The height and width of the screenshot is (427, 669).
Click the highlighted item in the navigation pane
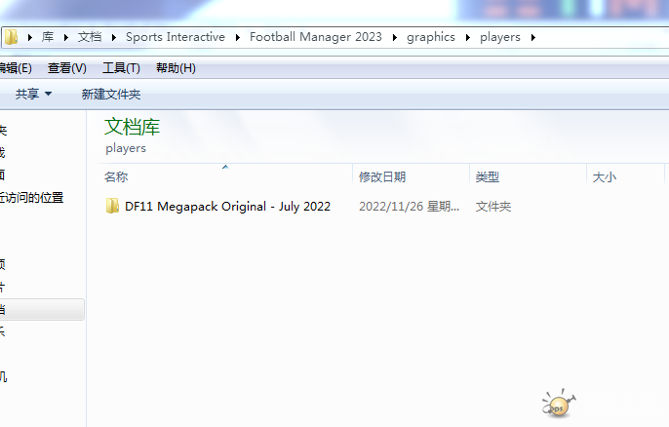42,309
